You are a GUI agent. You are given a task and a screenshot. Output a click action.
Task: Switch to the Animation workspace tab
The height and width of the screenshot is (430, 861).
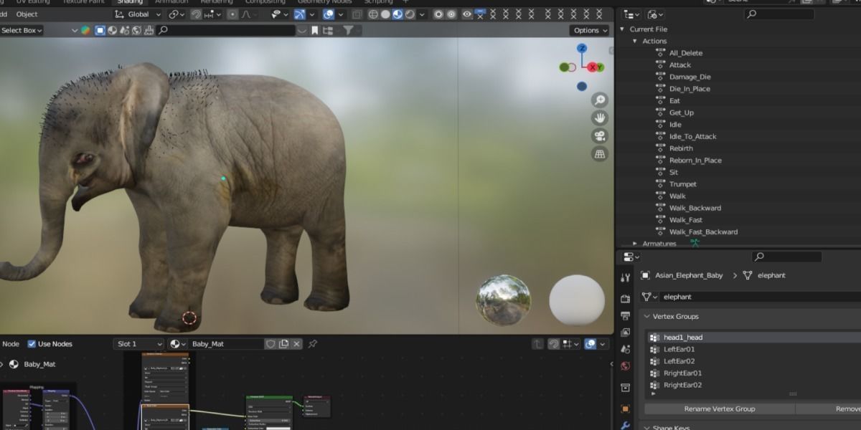[171, 2]
